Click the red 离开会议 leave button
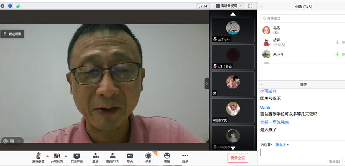This screenshot has width=345, height=166. [x=238, y=158]
